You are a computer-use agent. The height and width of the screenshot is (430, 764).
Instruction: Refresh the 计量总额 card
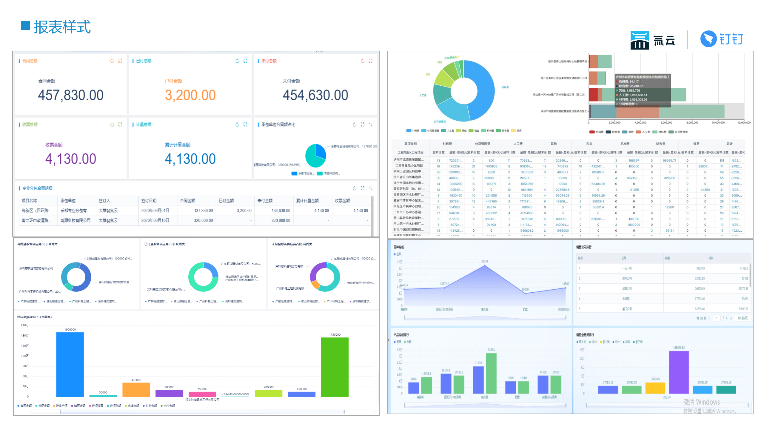click(237, 125)
